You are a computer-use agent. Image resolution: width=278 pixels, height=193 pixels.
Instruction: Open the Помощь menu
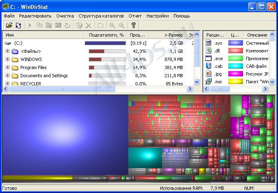[182, 16]
